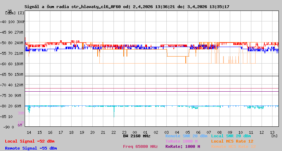Click hour 08 on the time axis

219,132
